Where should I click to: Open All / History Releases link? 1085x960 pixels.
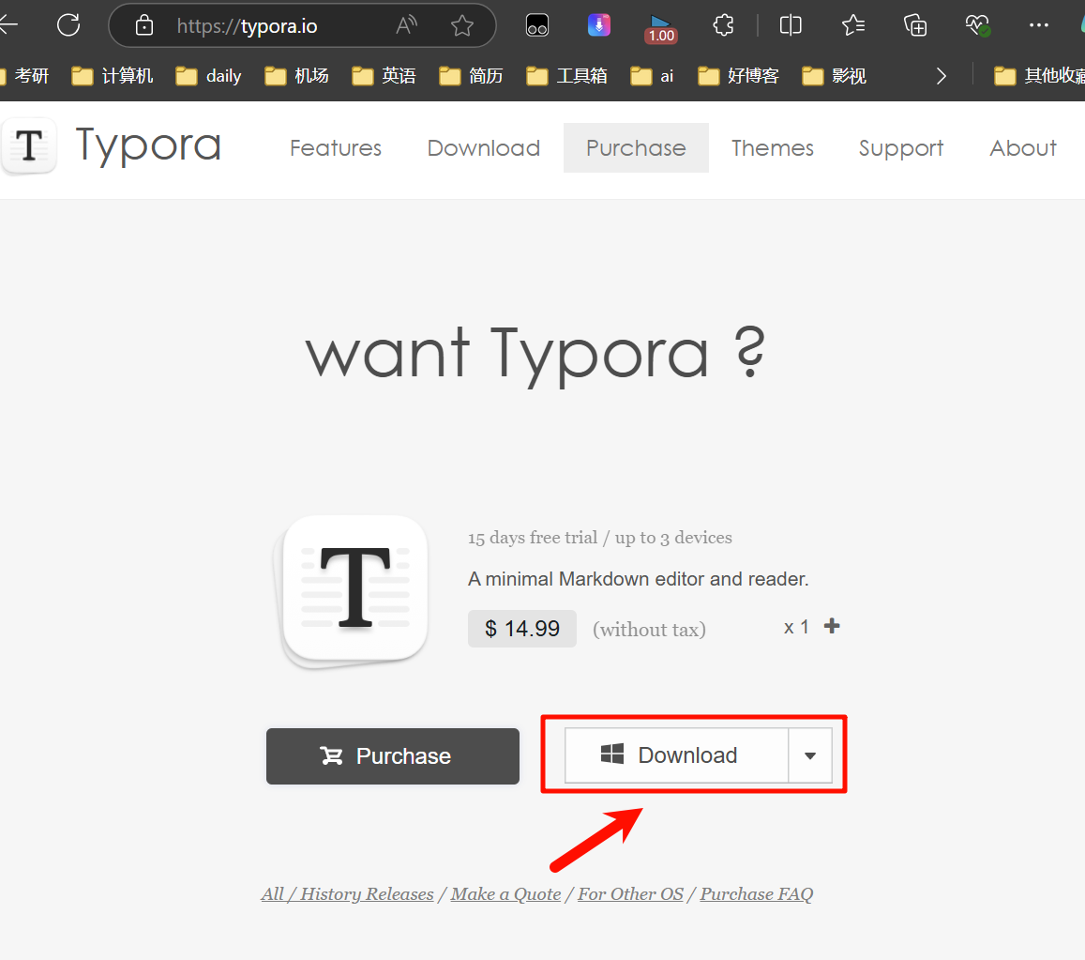tap(347, 894)
